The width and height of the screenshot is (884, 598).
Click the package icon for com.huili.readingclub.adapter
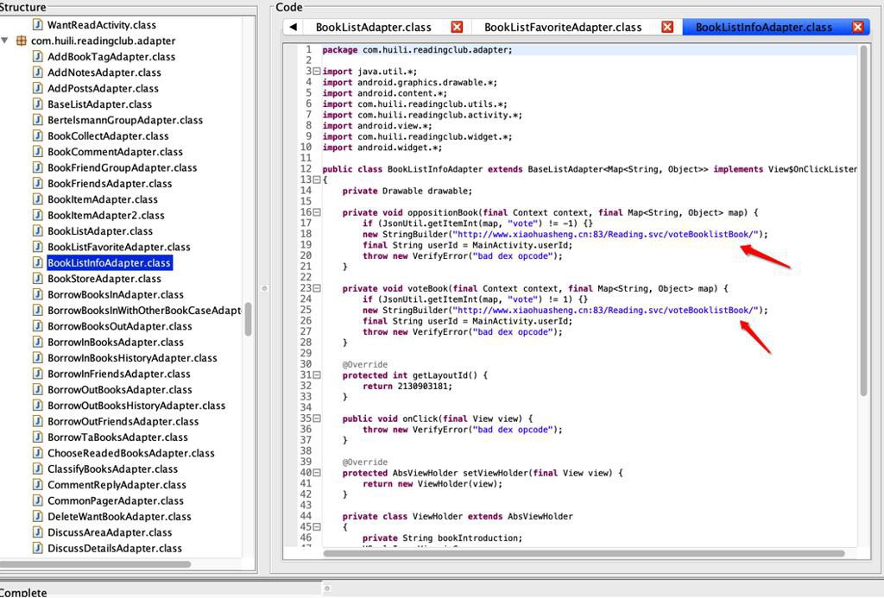[22, 41]
